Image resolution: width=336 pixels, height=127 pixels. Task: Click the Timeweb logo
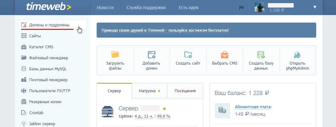(49, 7)
